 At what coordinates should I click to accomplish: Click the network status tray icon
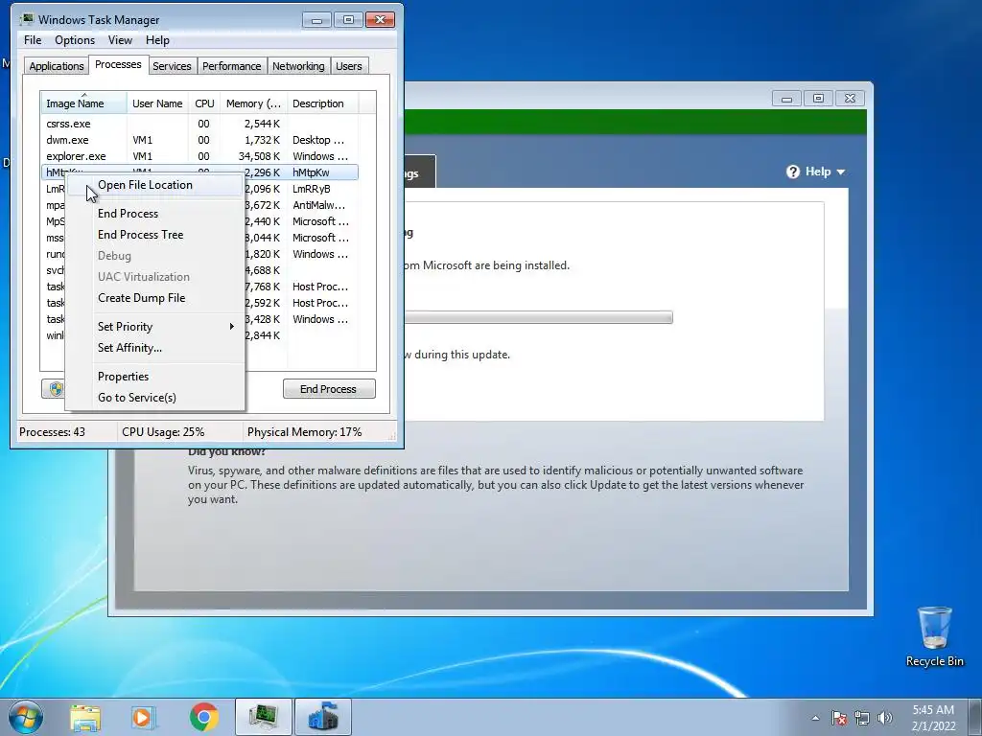[x=862, y=718]
